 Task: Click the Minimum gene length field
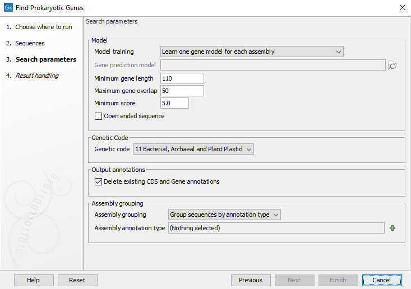(182, 78)
